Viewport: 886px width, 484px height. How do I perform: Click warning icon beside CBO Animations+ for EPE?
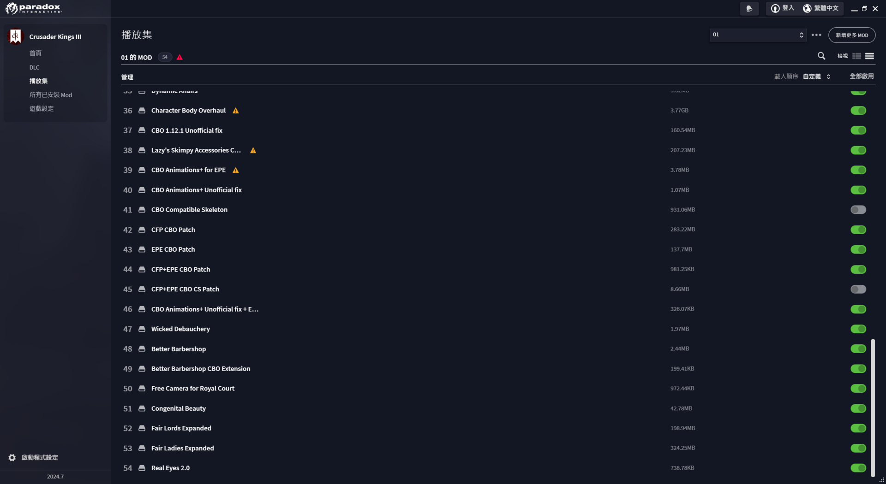coord(236,170)
